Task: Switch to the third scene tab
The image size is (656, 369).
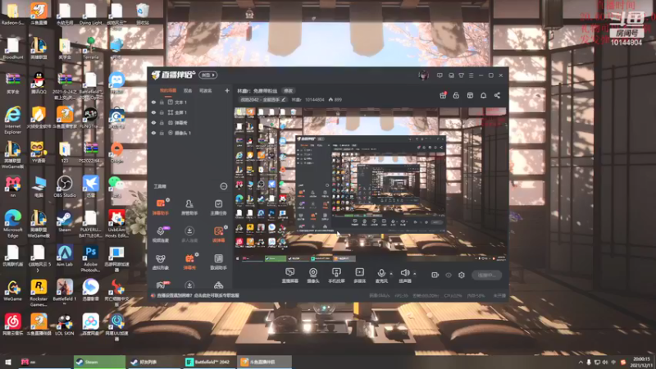Action: click(206, 90)
